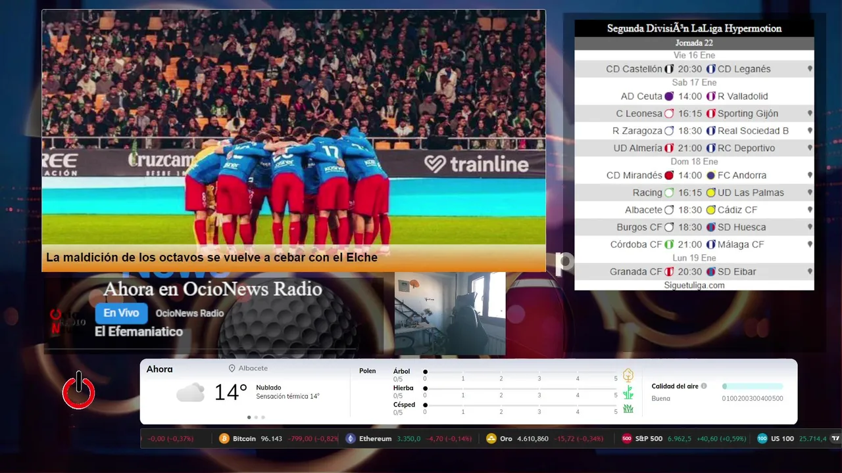The width and height of the screenshot is (842, 473).
Task: Click the Cádiz CF yellow crest
Action: [711, 210]
